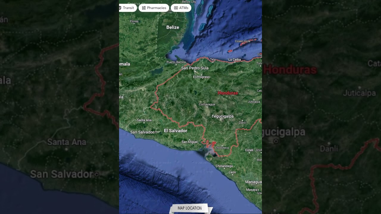Click the Tegucigalpa label on the center map
Viewport: 381px width, 214px height.
click(222, 116)
